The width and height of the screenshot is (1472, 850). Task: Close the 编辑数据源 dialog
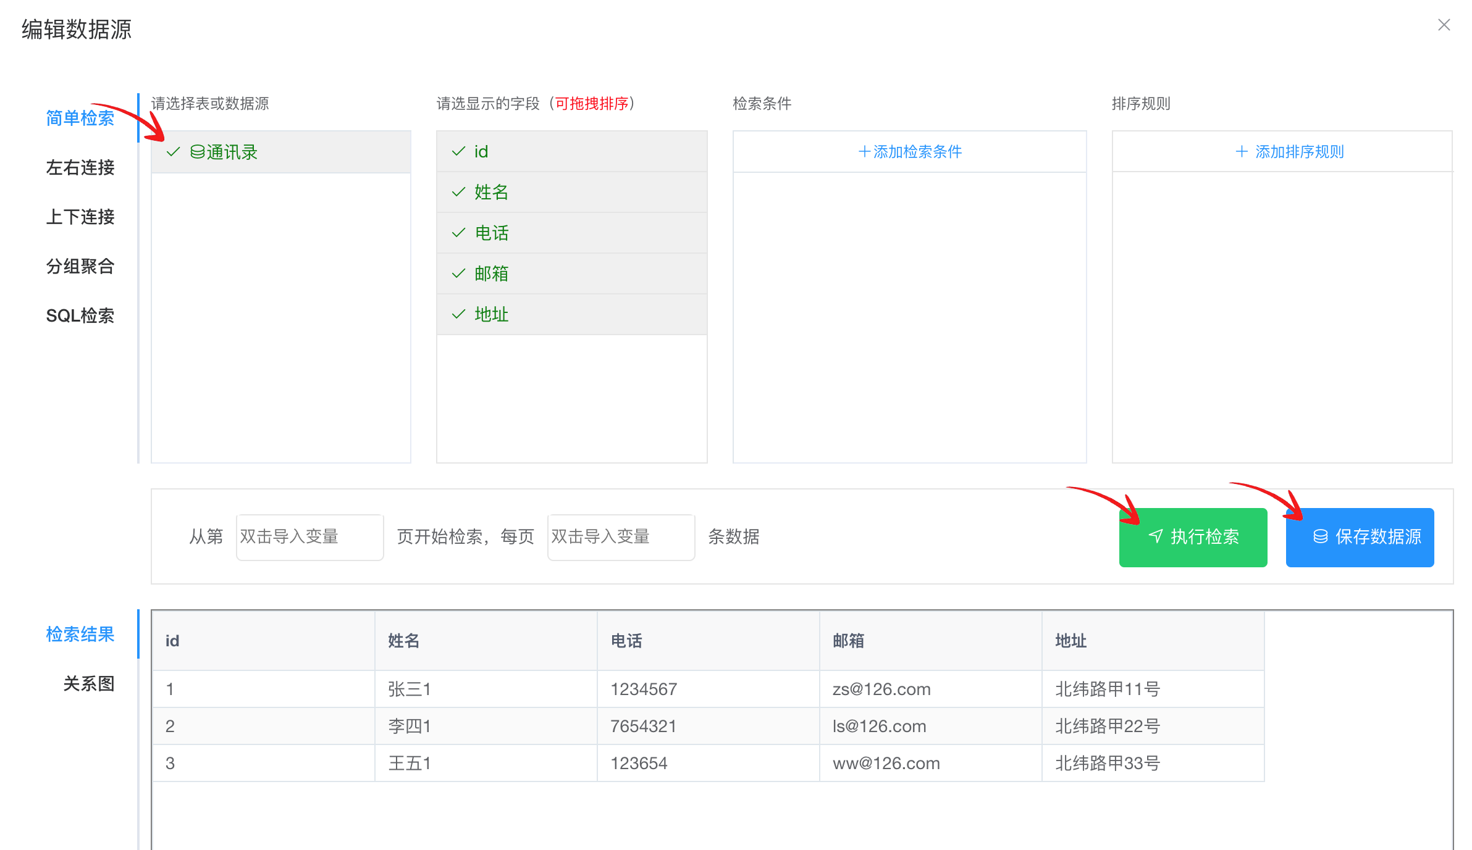point(1444,25)
